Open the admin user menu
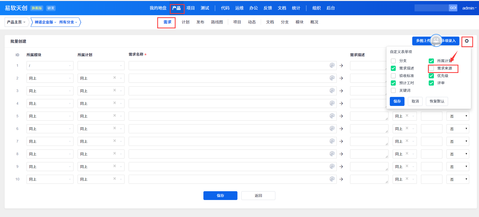 [469, 8]
